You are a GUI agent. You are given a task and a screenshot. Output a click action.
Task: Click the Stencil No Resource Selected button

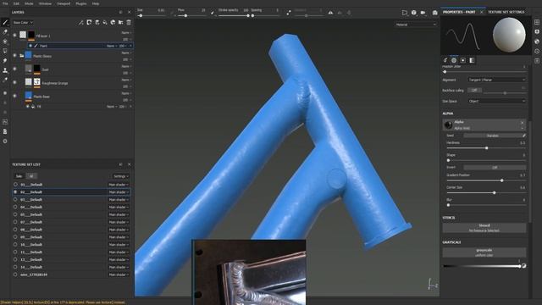pyautogui.click(x=484, y=228)
